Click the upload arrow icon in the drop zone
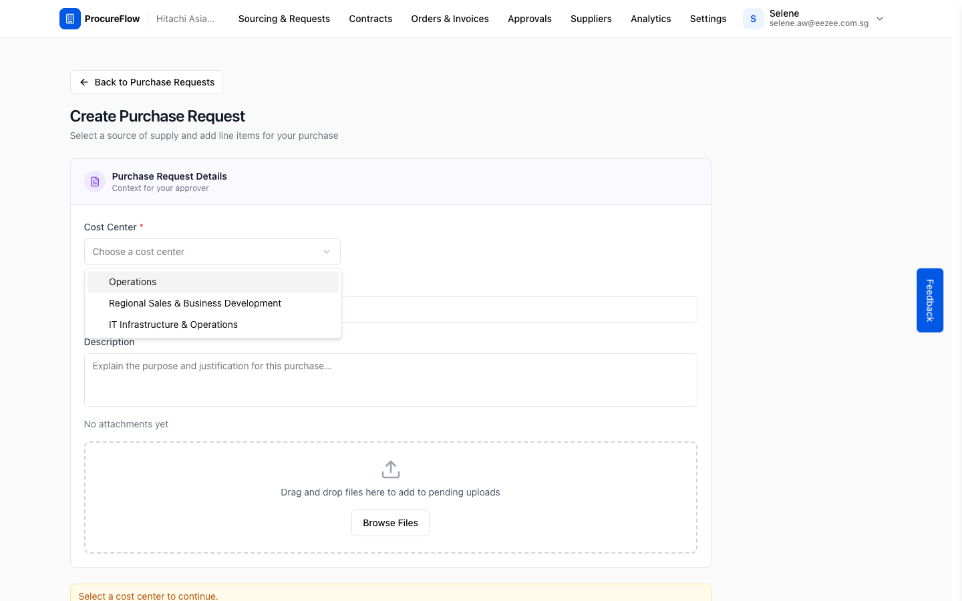Image resolution: width=962 pixels, height=601 pixels. 391,469
